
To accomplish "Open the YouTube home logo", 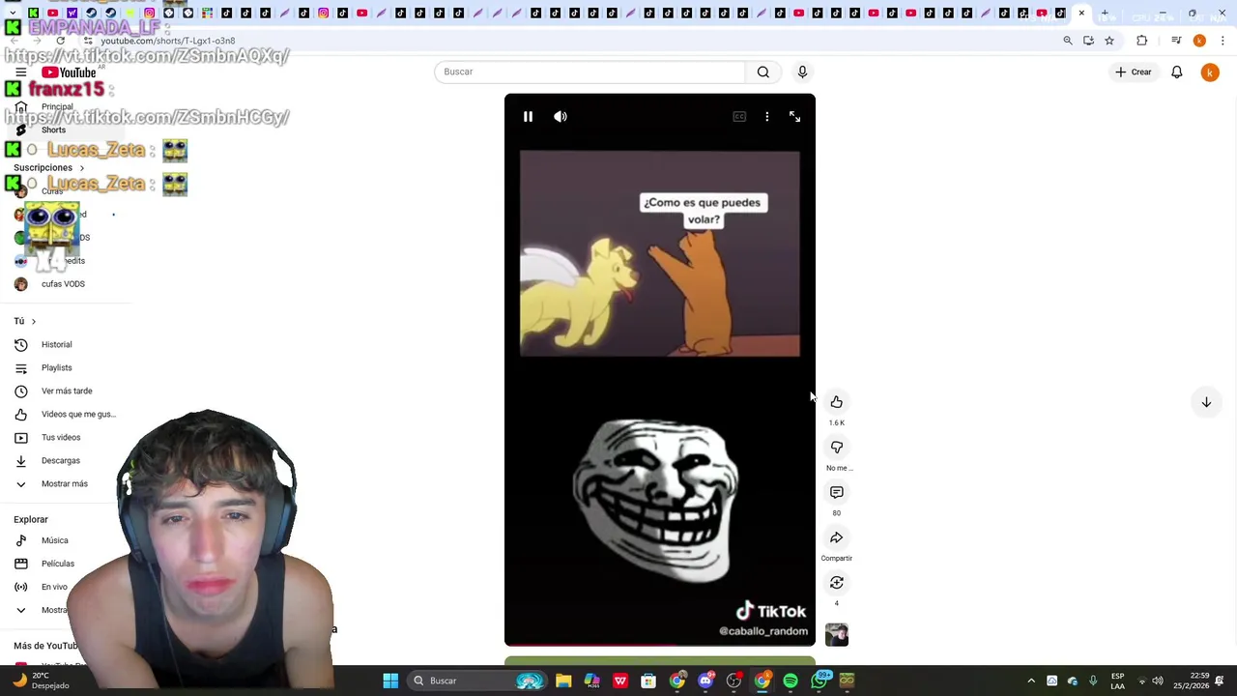I will [x=70, y=72].
